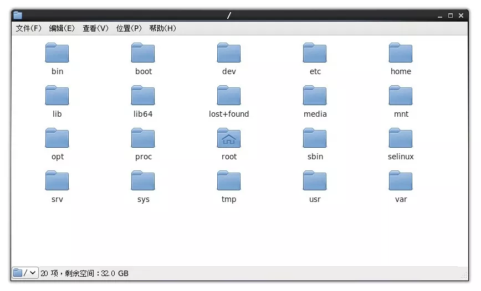Select the sys folder icon

coord(143,180)
